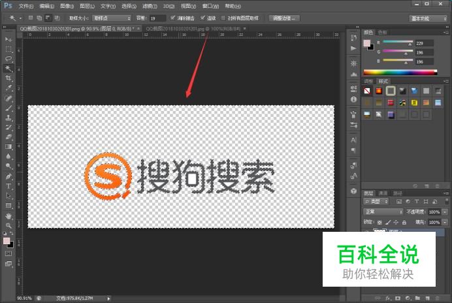This screenshot has width=452, height=303.
Task: Select the Crop tool
Action: [8, 78]
